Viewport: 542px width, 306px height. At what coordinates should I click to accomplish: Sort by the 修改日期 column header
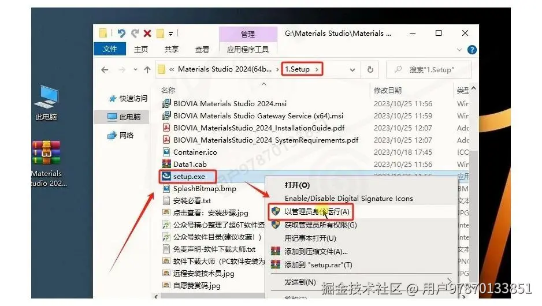[388, 91]
